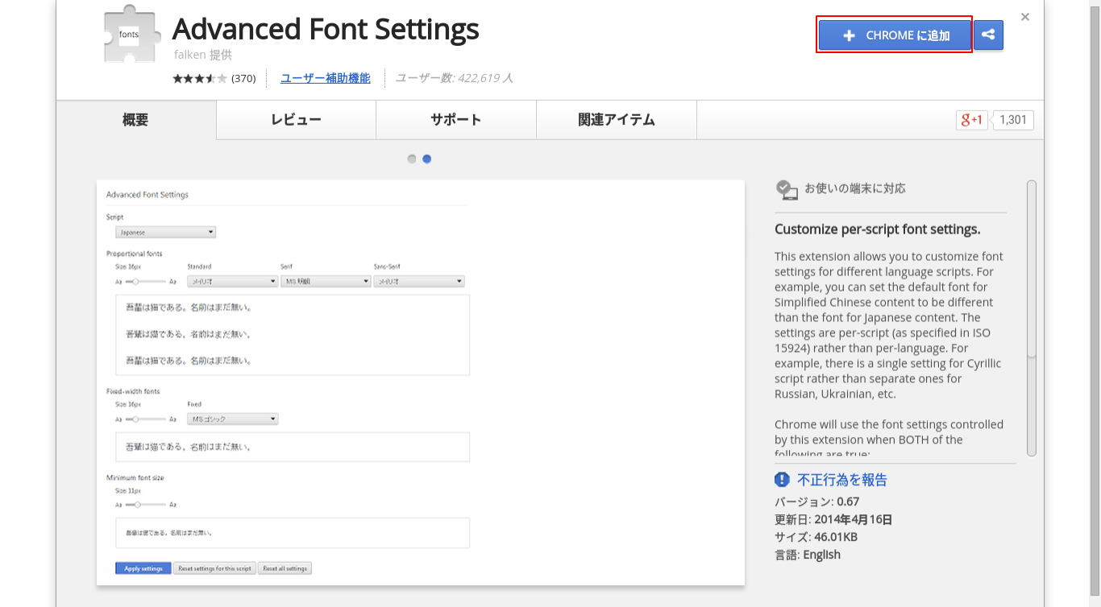The image size is (1101, 607).
Task: Click the (370) review count
Action: coord(243,78)
